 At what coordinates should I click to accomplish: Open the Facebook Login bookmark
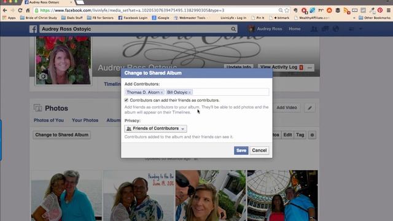coord(133,18)
